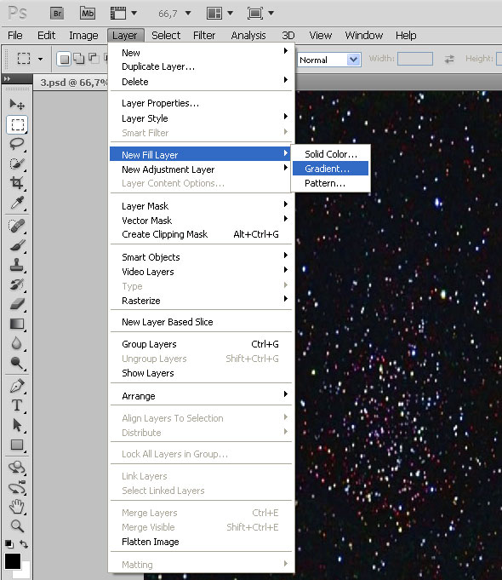
Task: Select the Quick Selection tool
Action: point(17,164)
